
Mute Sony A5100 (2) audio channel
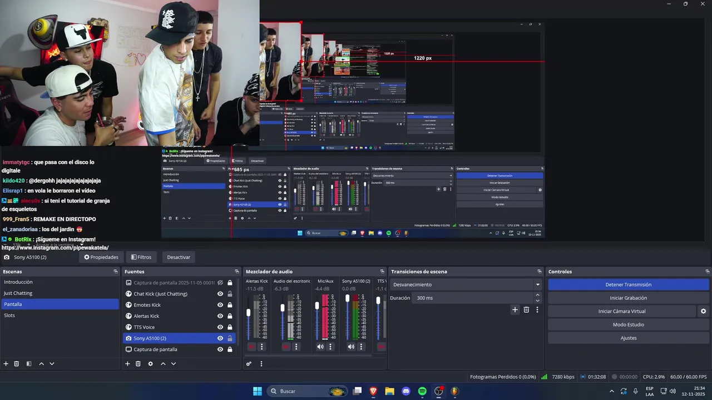(351, 347)
